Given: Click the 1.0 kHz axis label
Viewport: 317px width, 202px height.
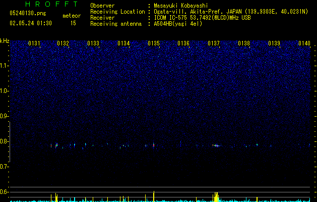Looking at the screenshot, I should 4,91.
